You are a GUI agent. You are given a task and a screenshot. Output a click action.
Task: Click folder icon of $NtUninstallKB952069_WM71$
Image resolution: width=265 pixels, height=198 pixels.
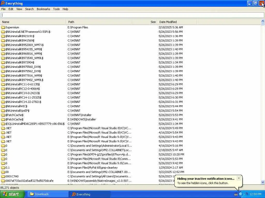pyautogui.click(x=3, y=45)
